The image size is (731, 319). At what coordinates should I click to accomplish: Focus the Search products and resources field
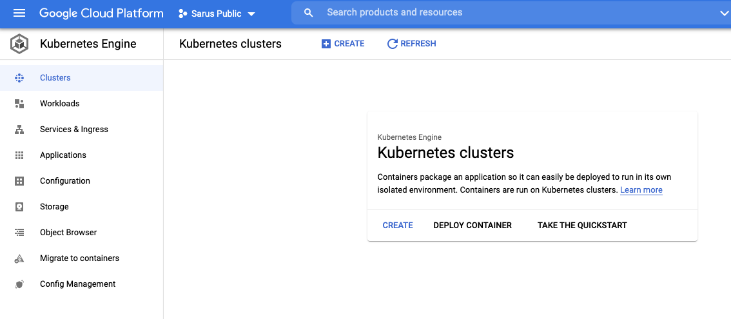point(503,13)
